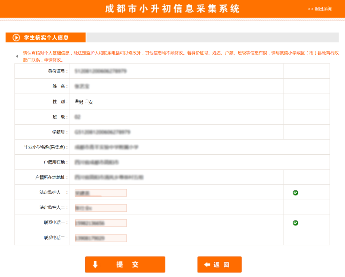Click the 提交 submit button
345x277 pixels.
coord(125,264)
